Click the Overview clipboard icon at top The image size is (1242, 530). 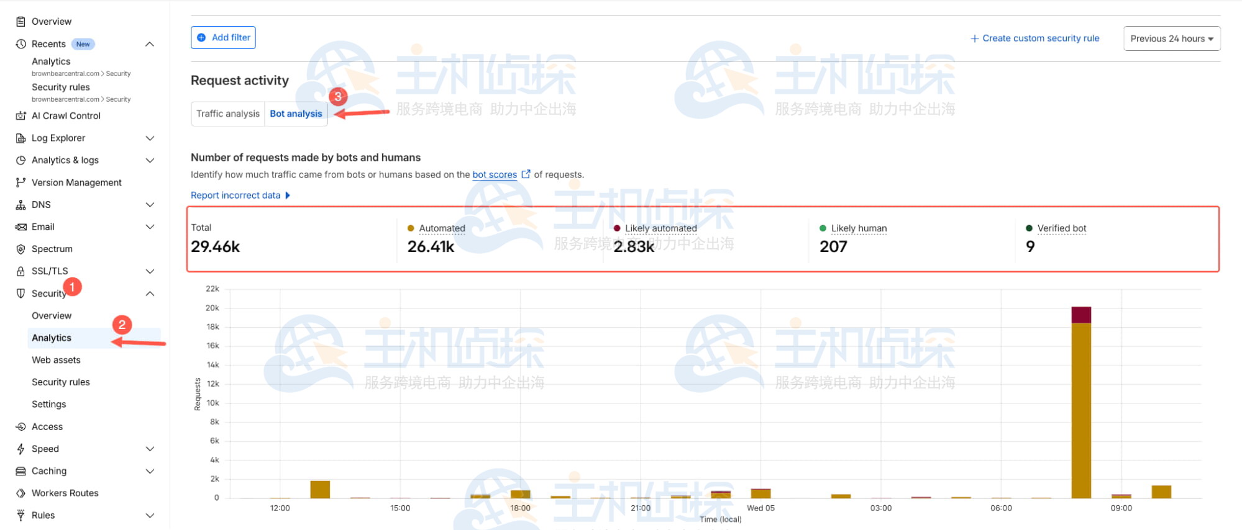21,21
